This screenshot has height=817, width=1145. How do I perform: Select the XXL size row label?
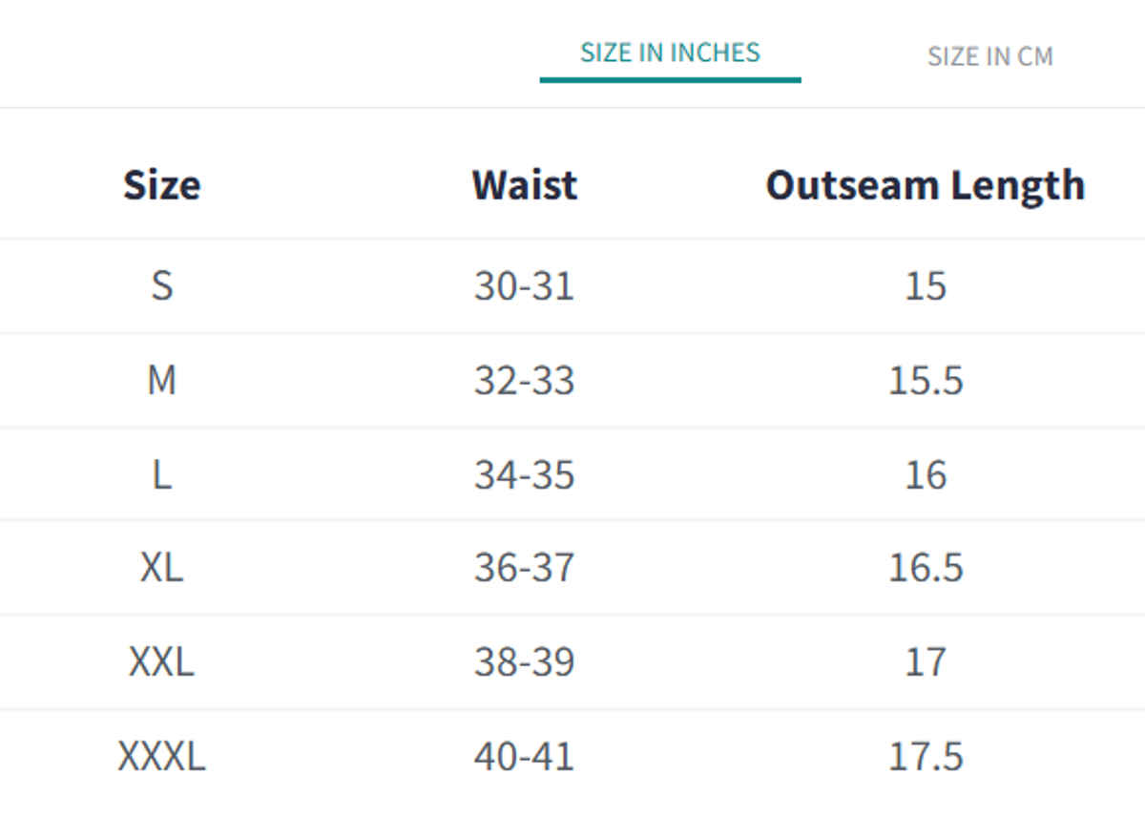point(161,661)
